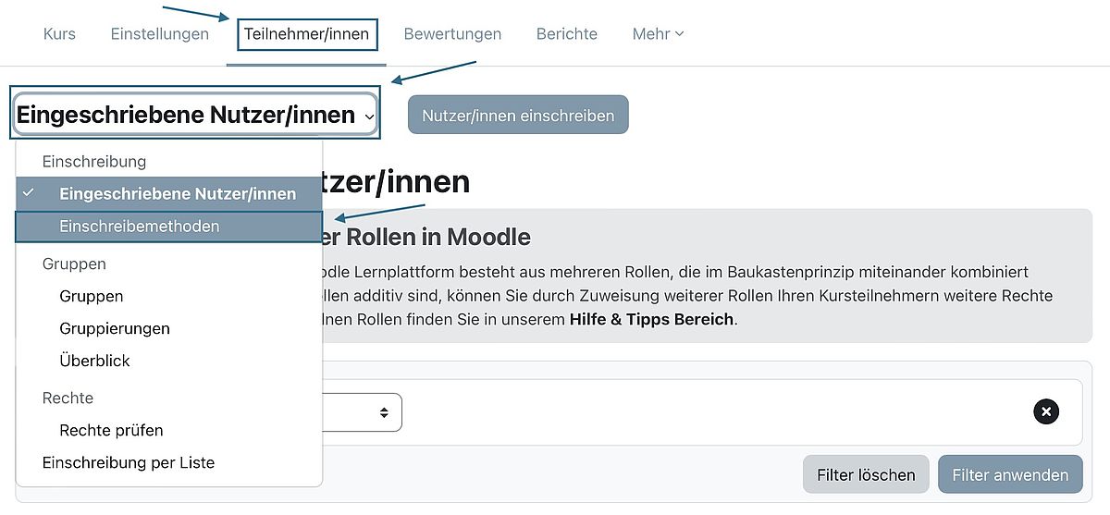1110x515 pixels.
Task: Select Einschreibung per Liste
Action: (x=129, y=463)
